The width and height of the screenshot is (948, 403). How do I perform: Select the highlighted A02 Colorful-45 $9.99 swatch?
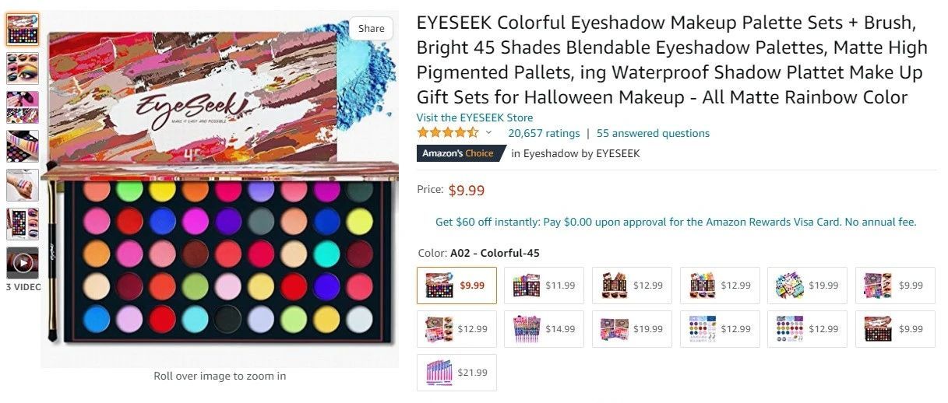[x=456, y=286]
